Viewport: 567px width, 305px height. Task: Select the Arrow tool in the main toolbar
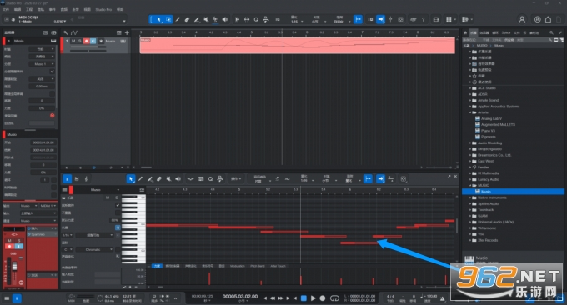click(x=158, y=19)
